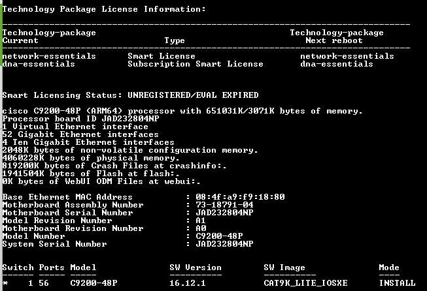427x291 pixels.
Task: Click '1941504K bytes of Flash at flash:' line
Action: pyautogui.click(x=91, y=174)
